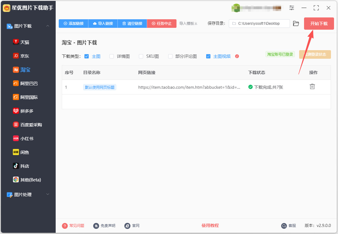Click the 操作 column header
The image size is (338, 234).
click(x=314, y=72)
